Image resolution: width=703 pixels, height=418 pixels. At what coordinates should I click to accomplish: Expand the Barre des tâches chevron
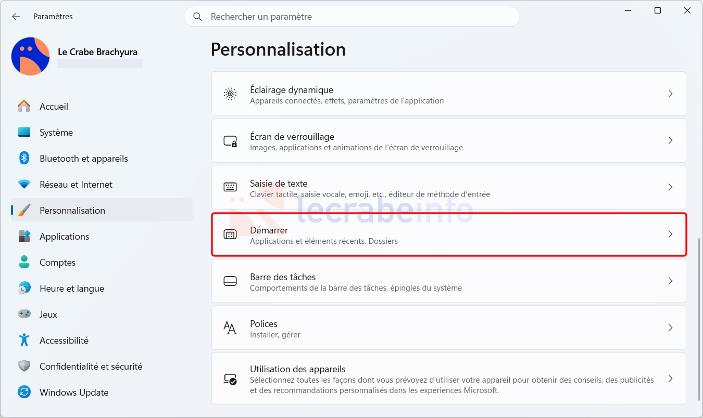(670, 281)
